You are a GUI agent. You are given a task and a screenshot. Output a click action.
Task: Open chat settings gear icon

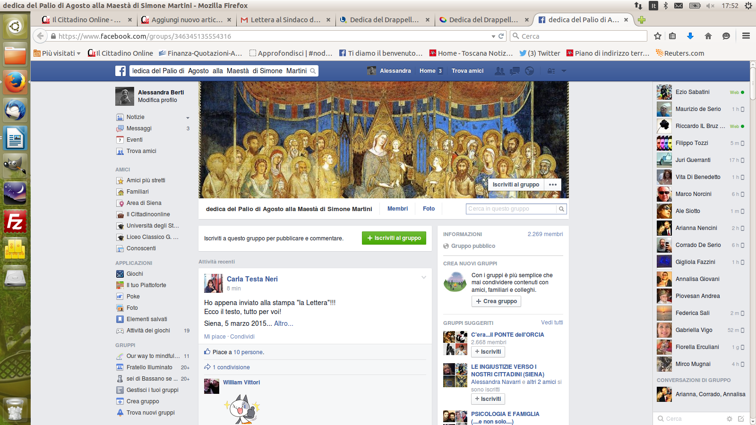point(729,419)
